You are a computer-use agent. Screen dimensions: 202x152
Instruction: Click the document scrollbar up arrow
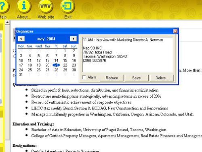(8, 22)
